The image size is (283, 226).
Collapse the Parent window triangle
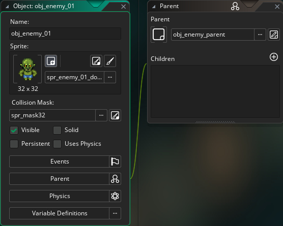tap(154, 7)
